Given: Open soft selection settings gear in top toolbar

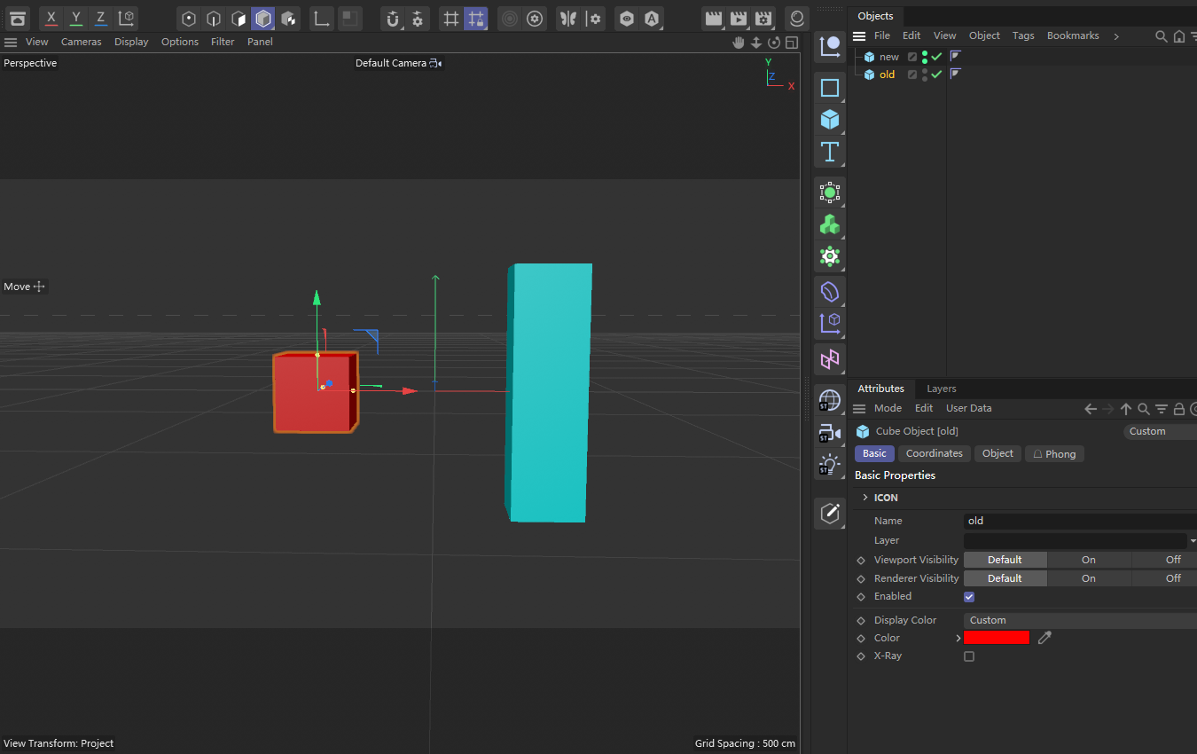Looking at the screenshot, I should pyautogui.click(x=535, y=19).
